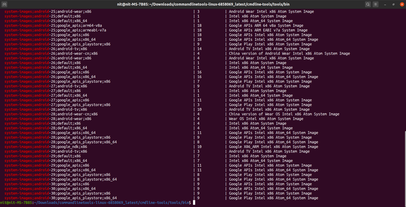The width and height of the screenshot is (406, 207).
Task: Click the android-28;google_ndk;x86 package entry
Action: tap(46, 147)
